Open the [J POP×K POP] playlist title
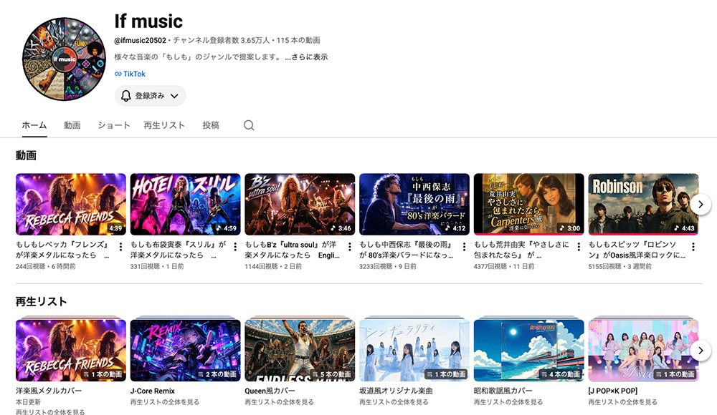 (x=613, y=391)
